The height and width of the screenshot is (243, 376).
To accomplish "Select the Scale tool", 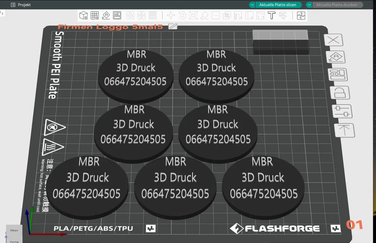I will point(193,15).
